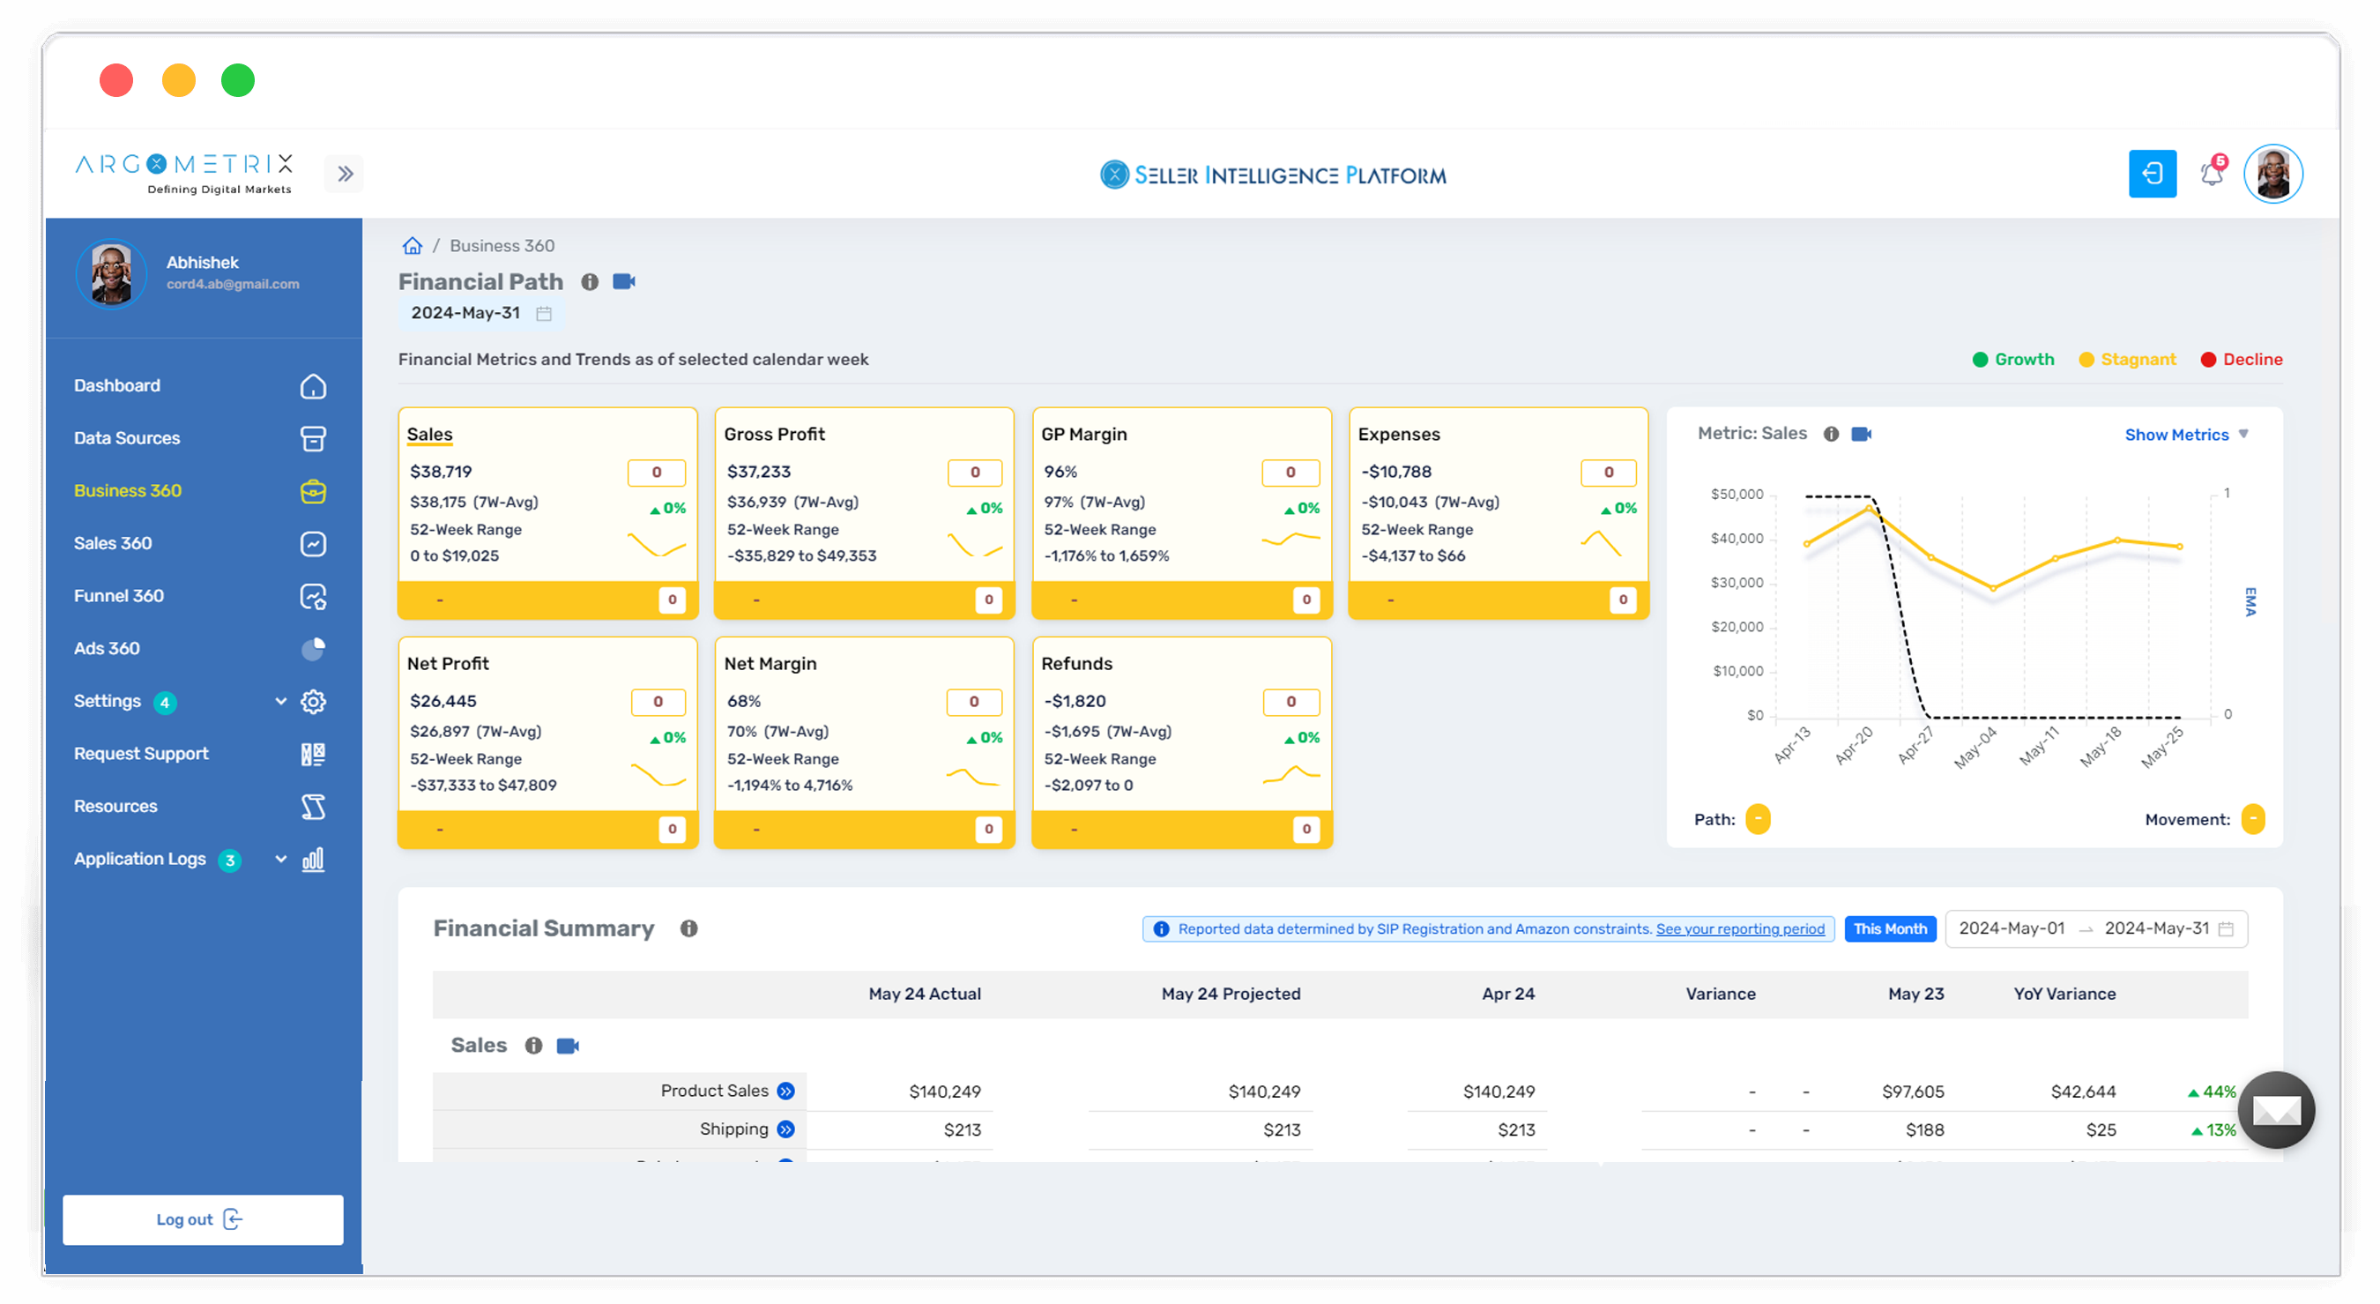
Task: Open the video tutorial for Financial Path
Action: [x=623, y=282]
